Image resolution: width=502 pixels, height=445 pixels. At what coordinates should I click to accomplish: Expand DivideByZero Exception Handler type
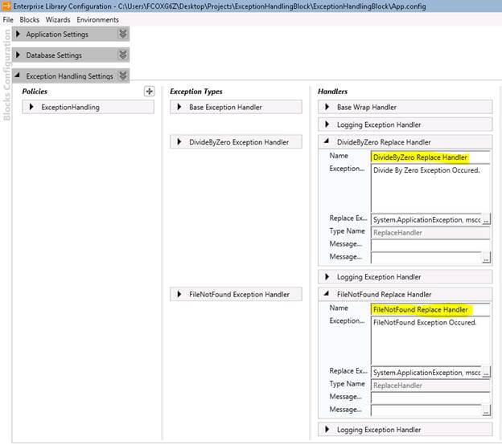[x=179, y=142]
